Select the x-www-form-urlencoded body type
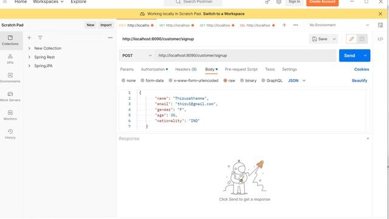Viewport: 389px width, 219px height. (170, 80)
